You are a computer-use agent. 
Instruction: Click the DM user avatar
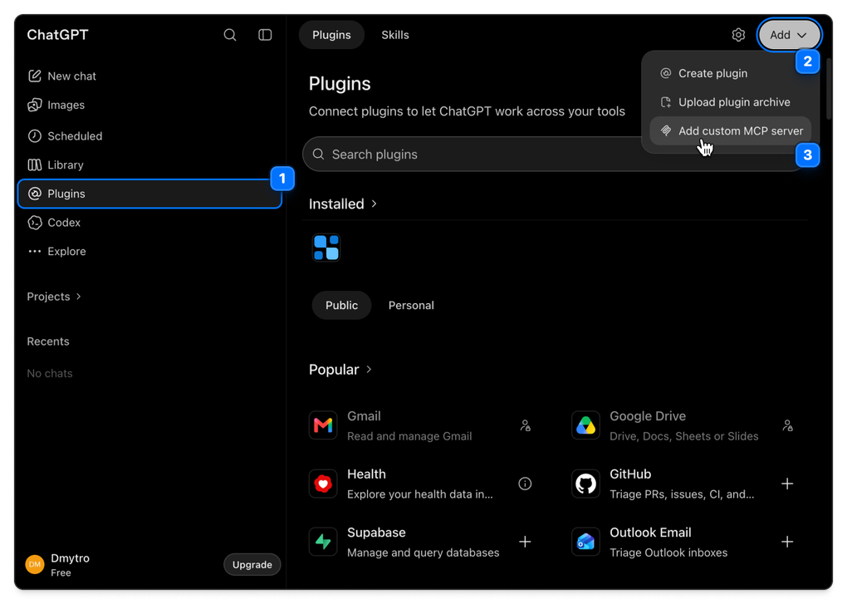[35, 565]
